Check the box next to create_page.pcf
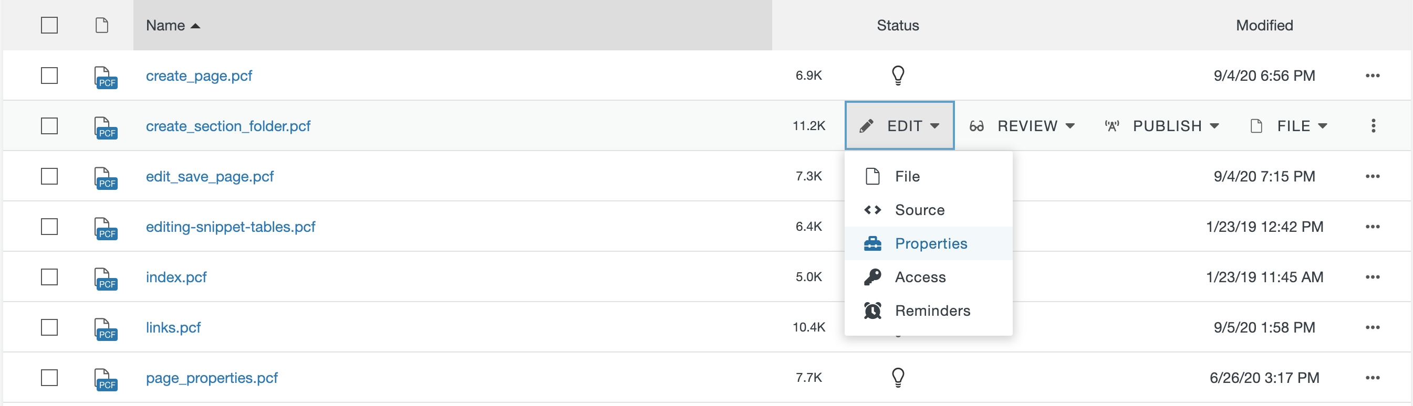 tap(49, 76)
